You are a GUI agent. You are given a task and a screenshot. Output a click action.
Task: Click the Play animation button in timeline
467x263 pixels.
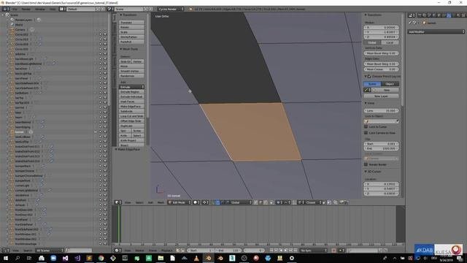(x=285, y=250)
